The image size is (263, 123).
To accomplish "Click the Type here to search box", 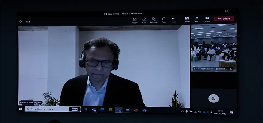I will 53,109.
